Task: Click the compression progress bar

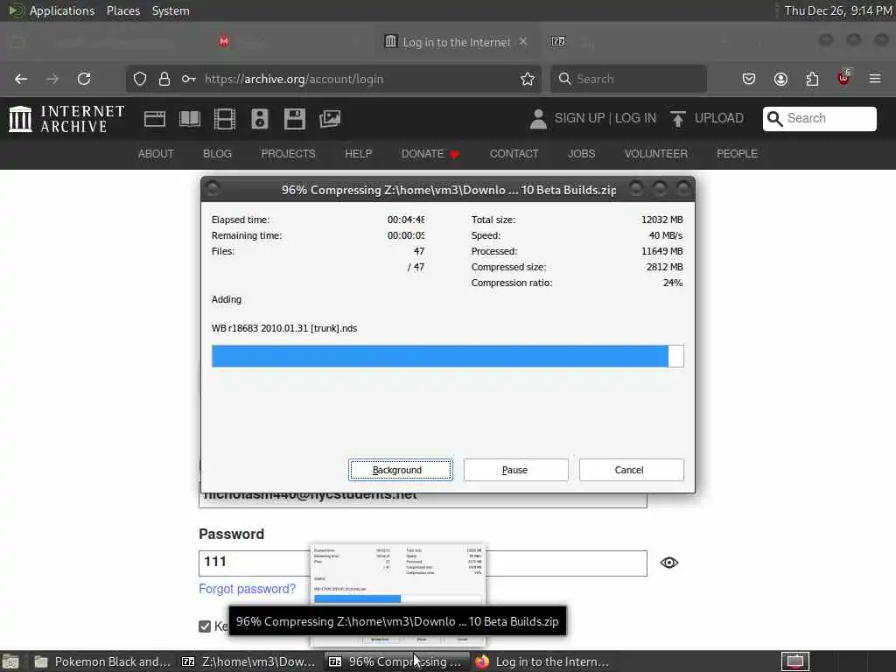Action: 447,356
